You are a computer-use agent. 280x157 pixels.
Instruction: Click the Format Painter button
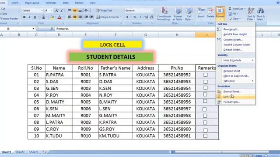(x=9, y=18)
